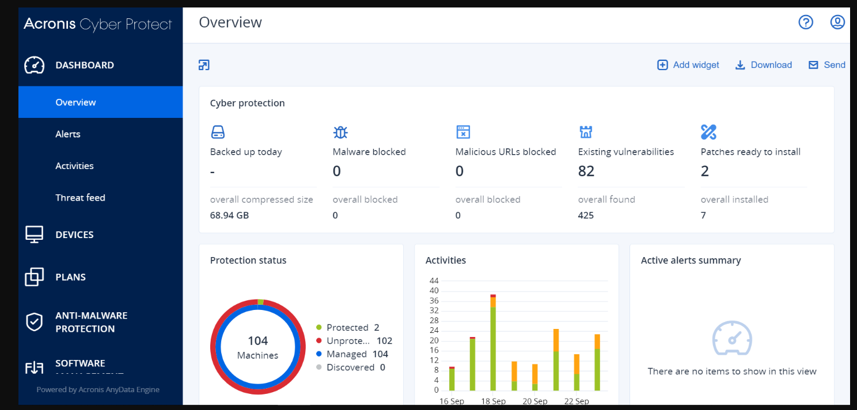Click the Download link
Screen dimensions: 857x410
pos(764,64)
